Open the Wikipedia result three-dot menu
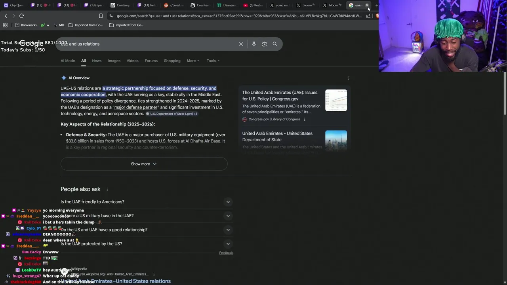 tap(154, 274)
